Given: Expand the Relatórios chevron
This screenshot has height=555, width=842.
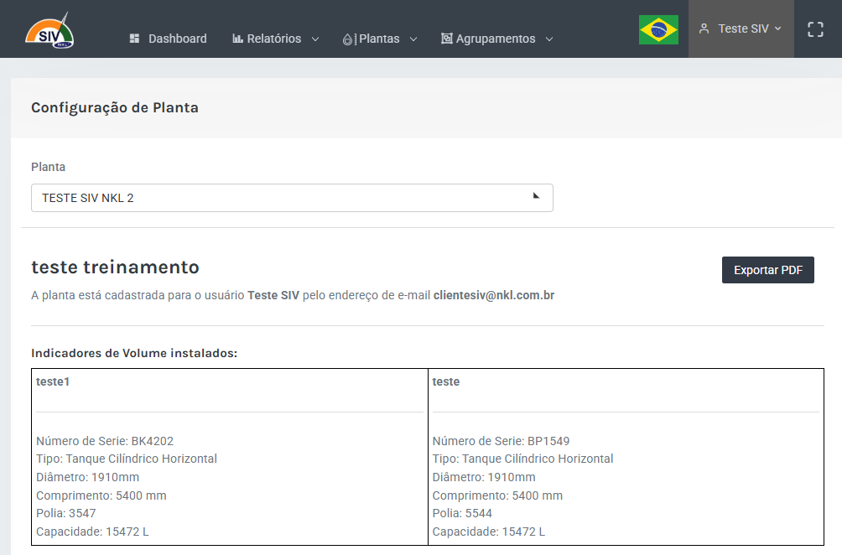Looking at the screenshot, I should click(315, 39).
